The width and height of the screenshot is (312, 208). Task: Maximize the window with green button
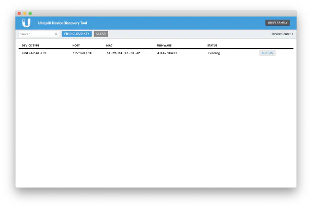coord(30,13)
